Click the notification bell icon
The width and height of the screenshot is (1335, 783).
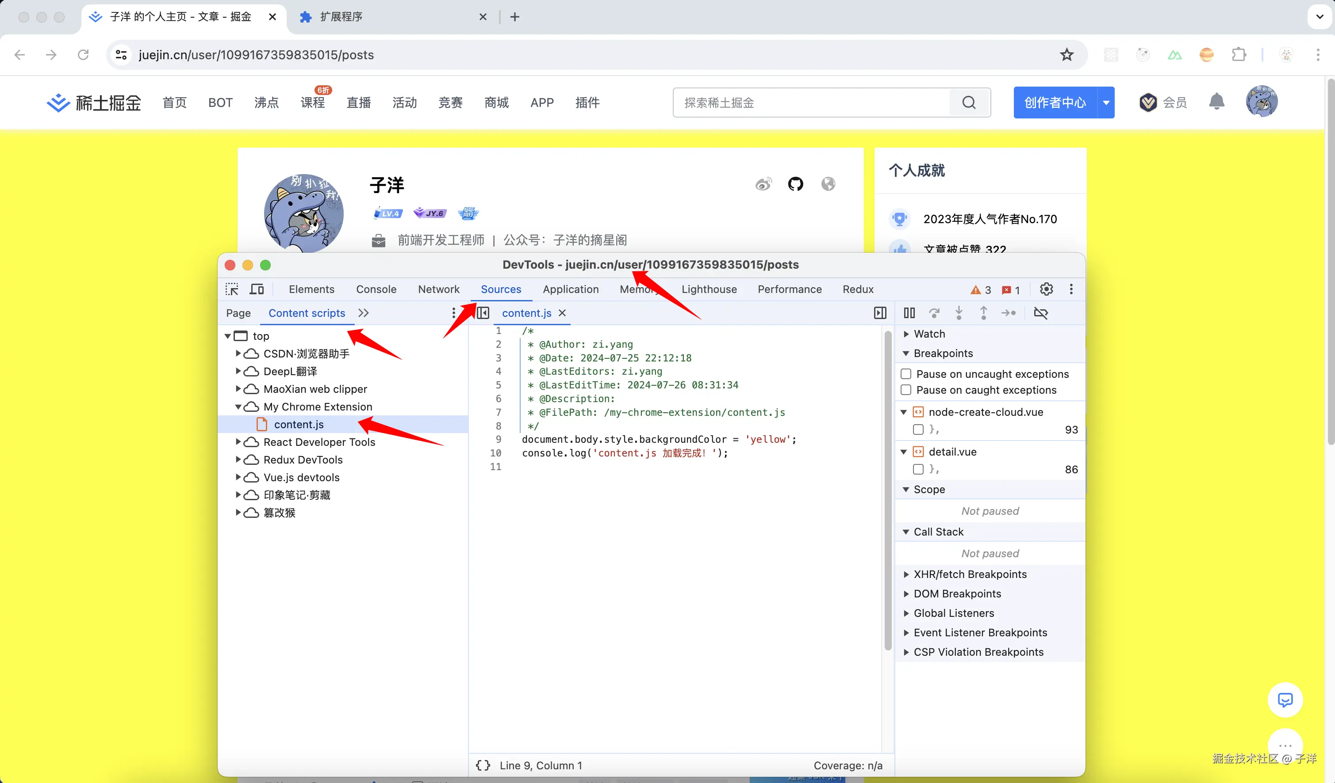click(x=1217, y=102)
